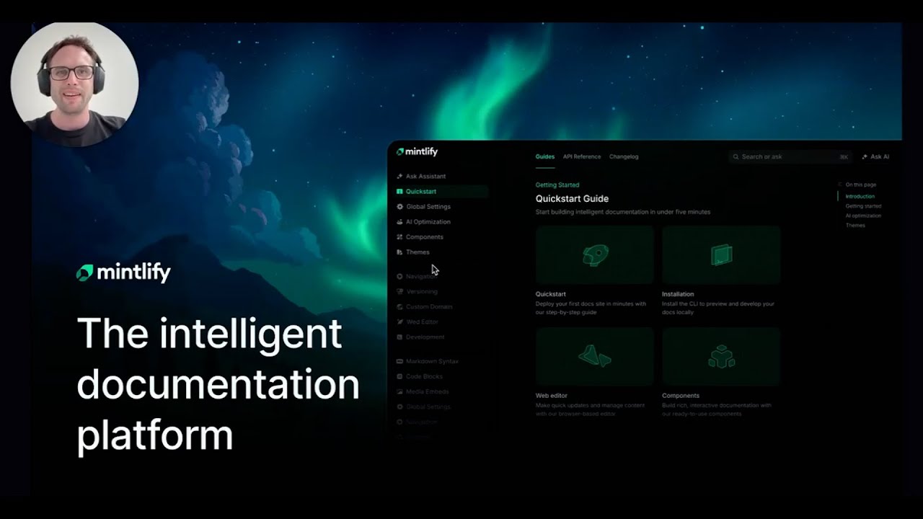Click the magnifier icon in search bar
Screen dimensions: 923x519
pos(736,156)
